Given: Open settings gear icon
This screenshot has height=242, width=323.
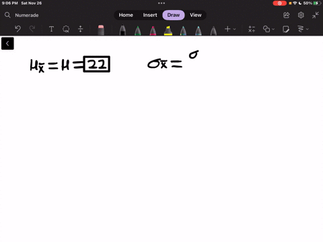Looking at the screenshot, I should 301,15.
